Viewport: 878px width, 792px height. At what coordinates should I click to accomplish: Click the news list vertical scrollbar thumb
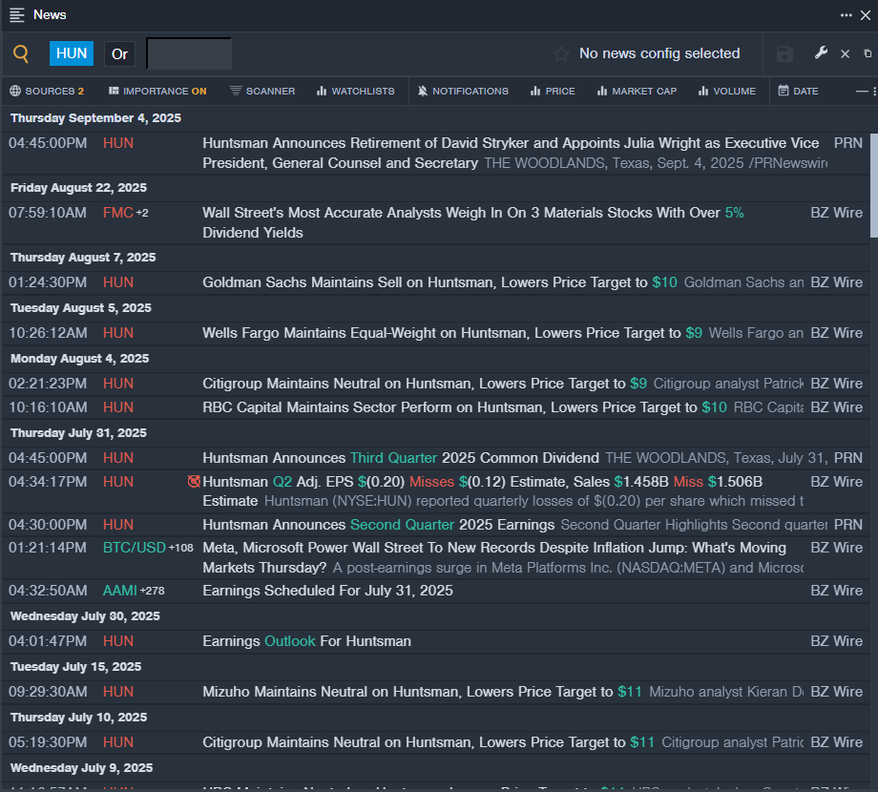(873, 185)
